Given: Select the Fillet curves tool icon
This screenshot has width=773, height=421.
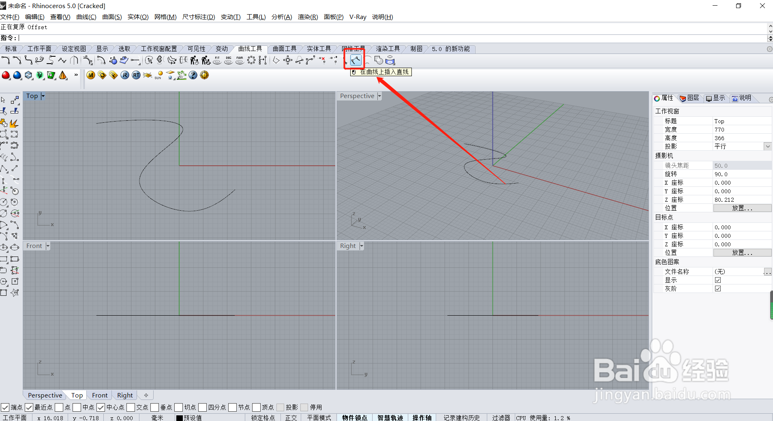Looking at the screenshot, I should pos(5,60).
